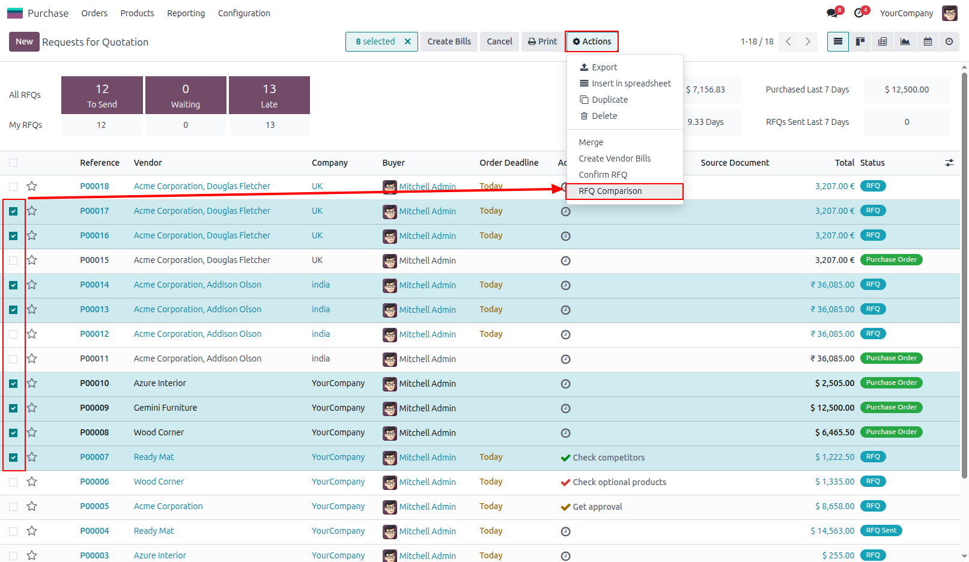Click the page vertical scrollbar
The height and width of the screenshot is (562, 969).
tap(965, 270)
